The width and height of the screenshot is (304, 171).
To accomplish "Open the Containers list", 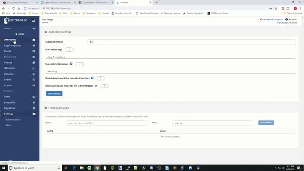I will point(10,57).
